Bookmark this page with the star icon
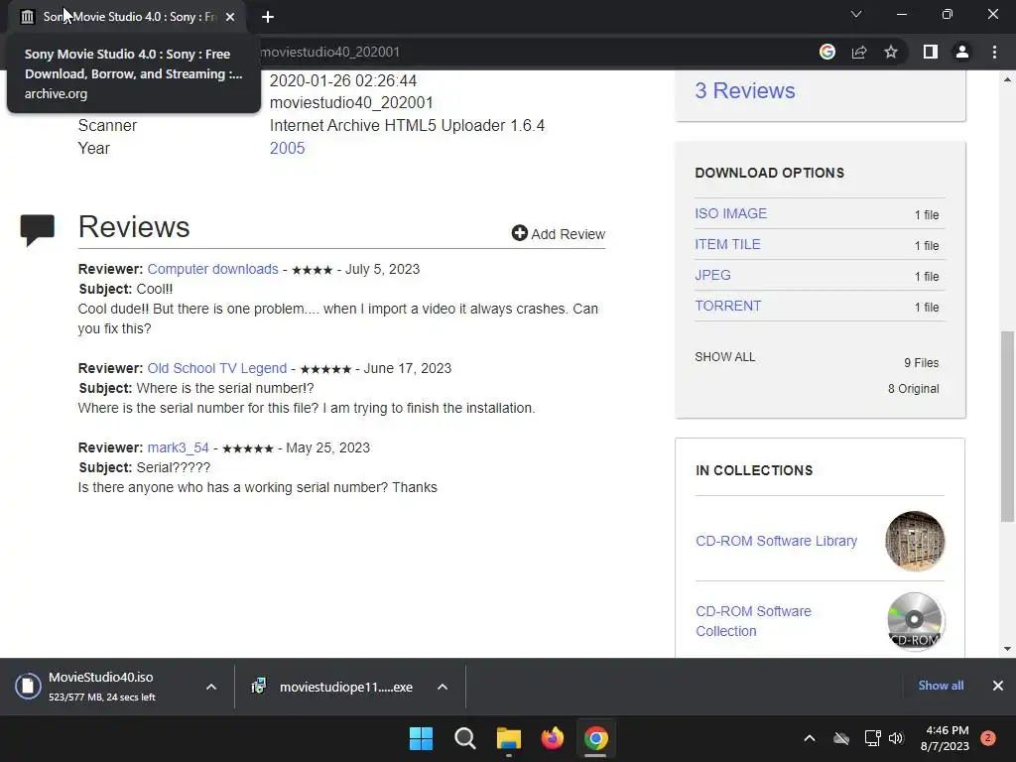 point(891,52)
